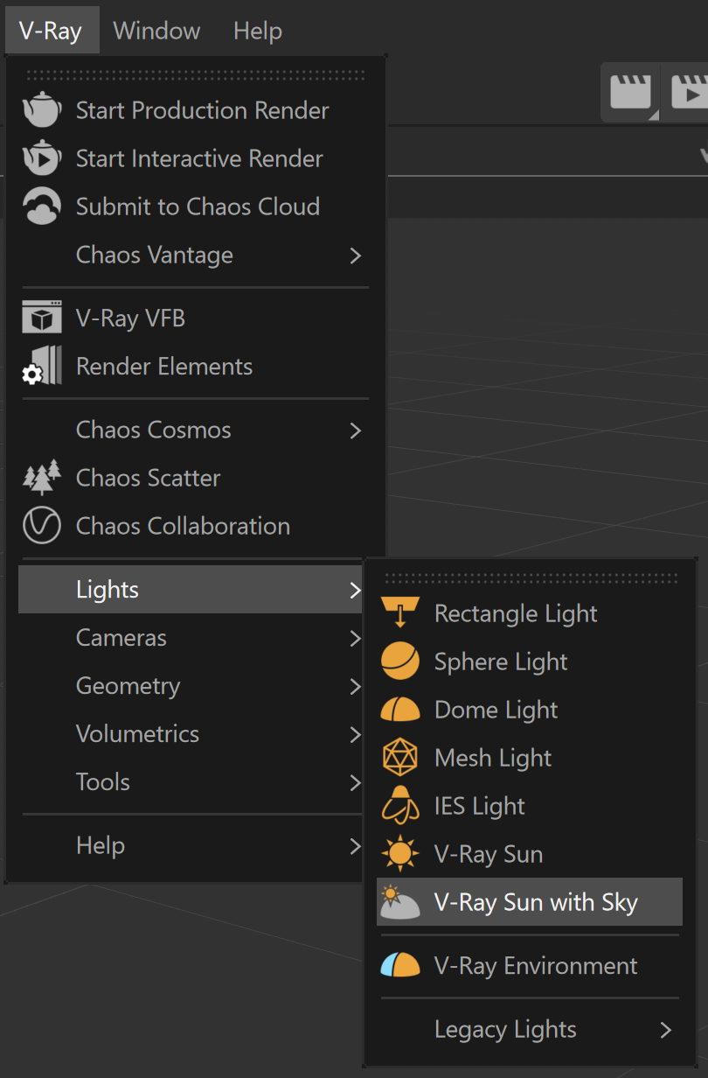Click the Submit to Chaos Cloud icon
This screenshot has width=708, height=1078.
click(42, 206)
